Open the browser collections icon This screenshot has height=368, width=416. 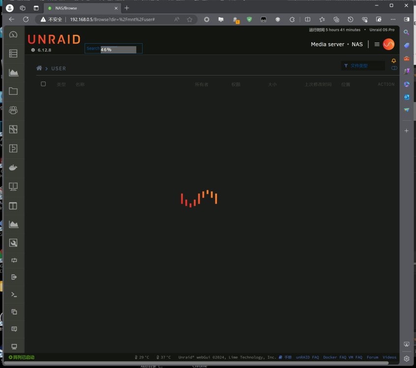pos(336,19)
